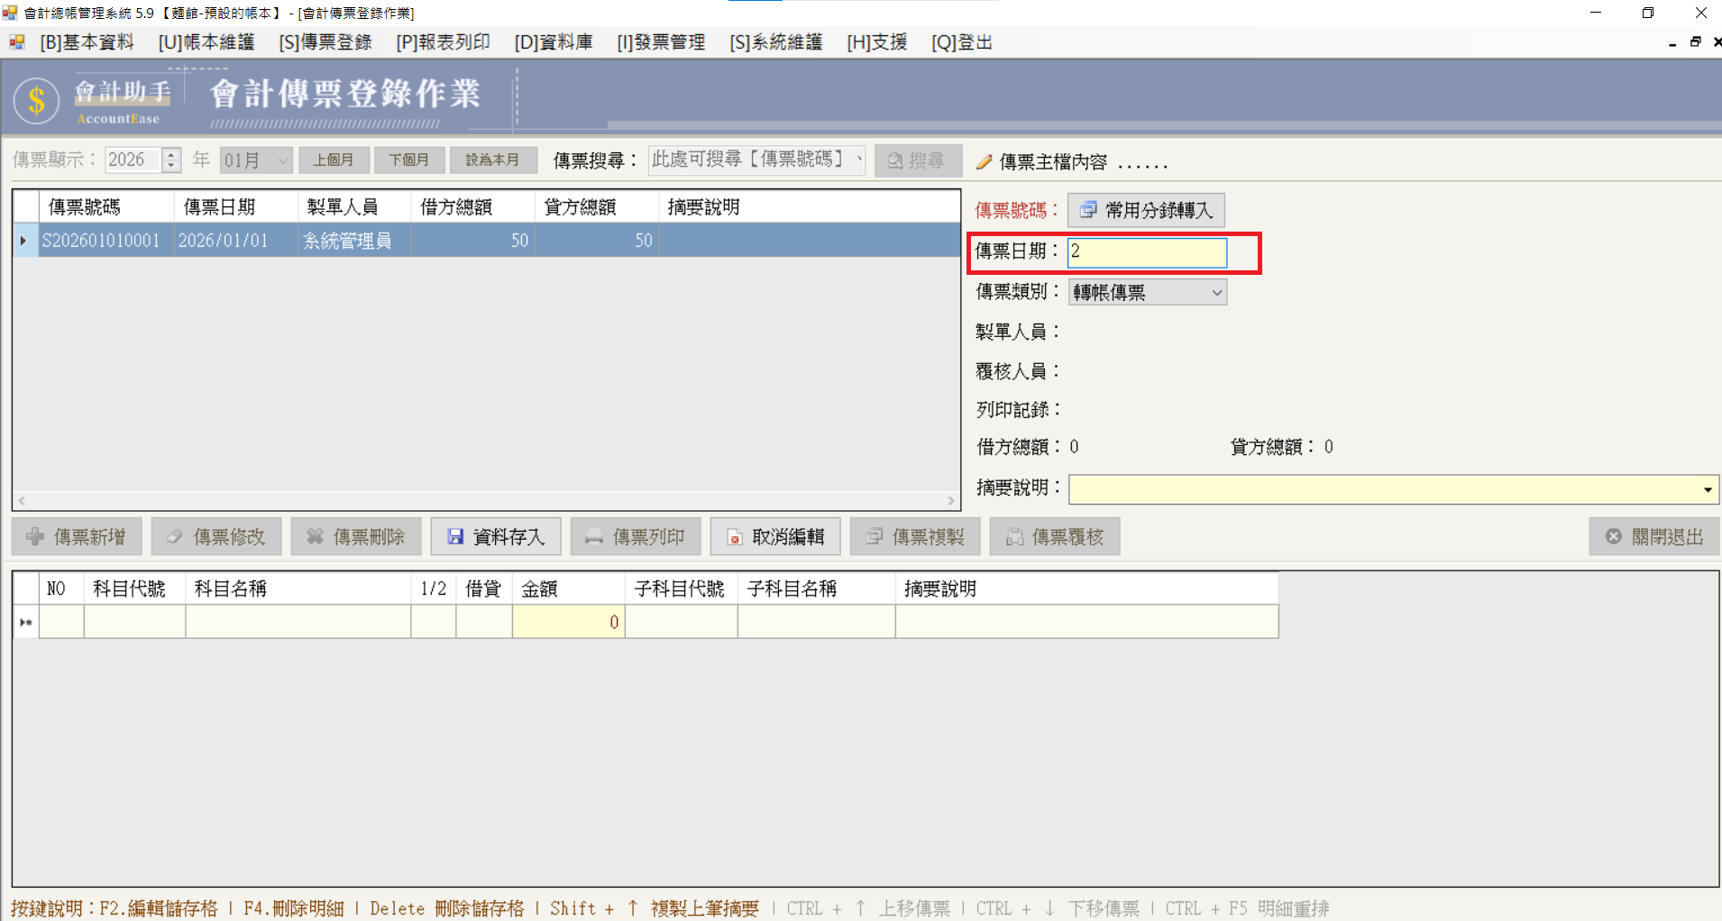This screenshot has height=921, width=1722.
Task: Select the 傳票修改 edit voucher pencil icon
Action: (x=175, y=536)
